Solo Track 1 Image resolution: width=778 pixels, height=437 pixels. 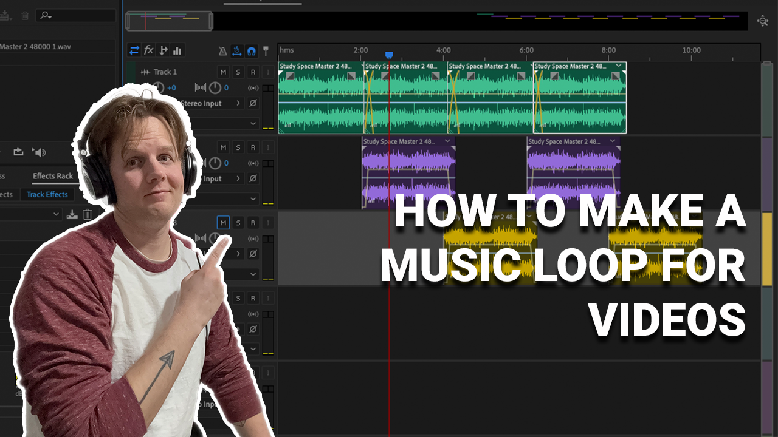(x=238, y=72)
